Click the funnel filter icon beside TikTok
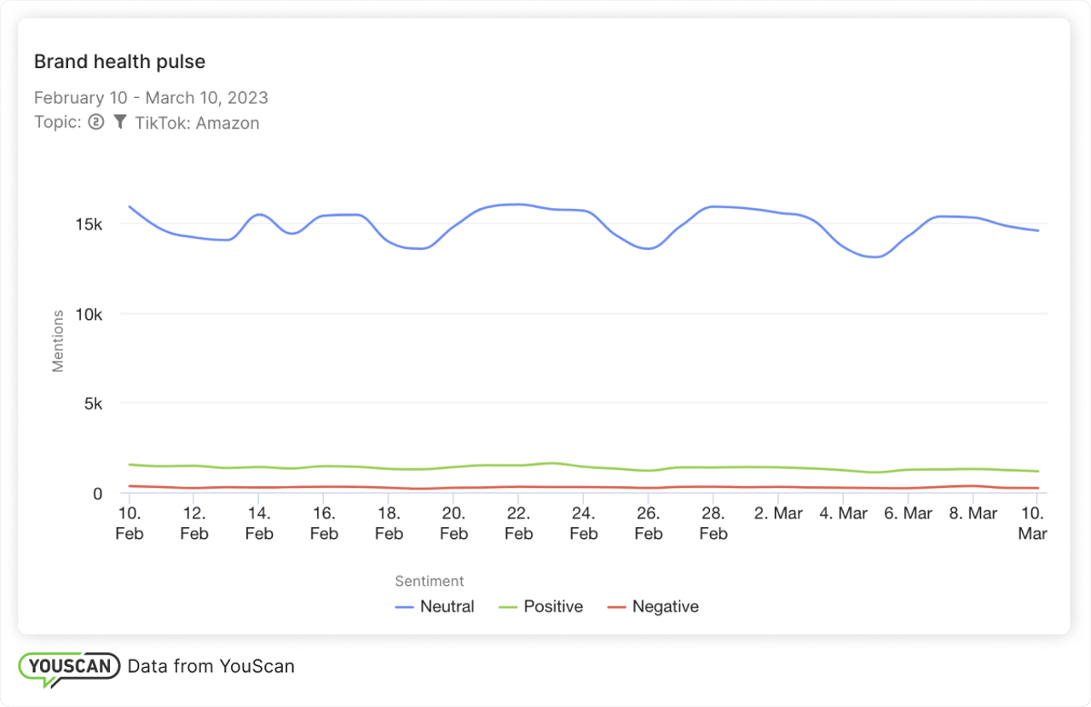This screenshot has height=707, width=1091. click(x=120, y=122)
